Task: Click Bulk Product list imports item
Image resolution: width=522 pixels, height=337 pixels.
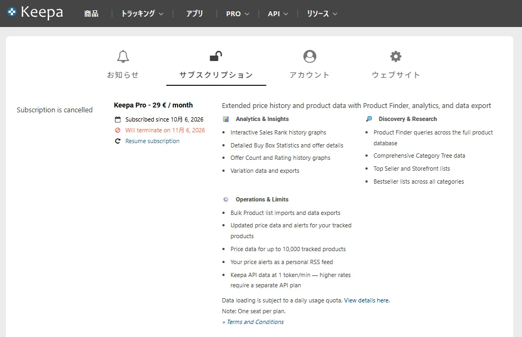Action: [286, 213]
